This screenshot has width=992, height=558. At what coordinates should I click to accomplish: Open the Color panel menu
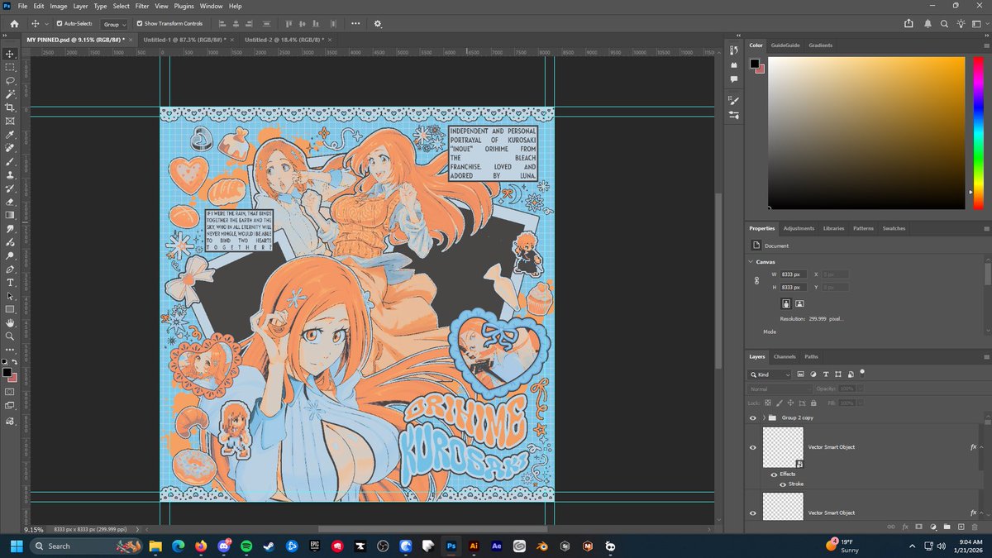pyautogui.click(x=986, y=45)
